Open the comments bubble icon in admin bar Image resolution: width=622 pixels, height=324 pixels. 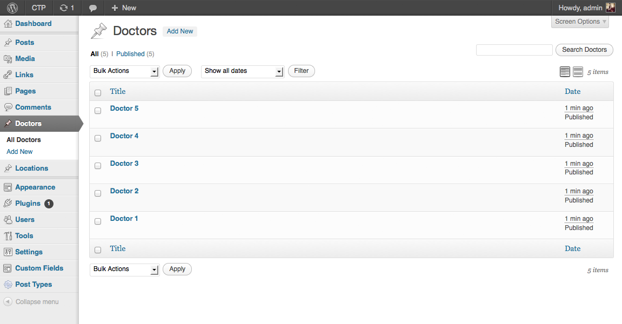tap(93, 8)
